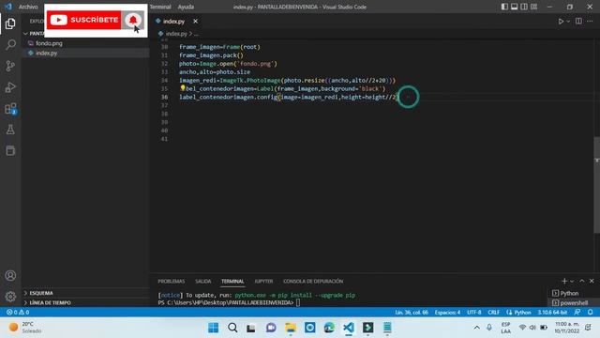The width and height of the screenshot is (600, 338).
Task: Click line number 37 in gutter
Action: [x=164, y=105]
